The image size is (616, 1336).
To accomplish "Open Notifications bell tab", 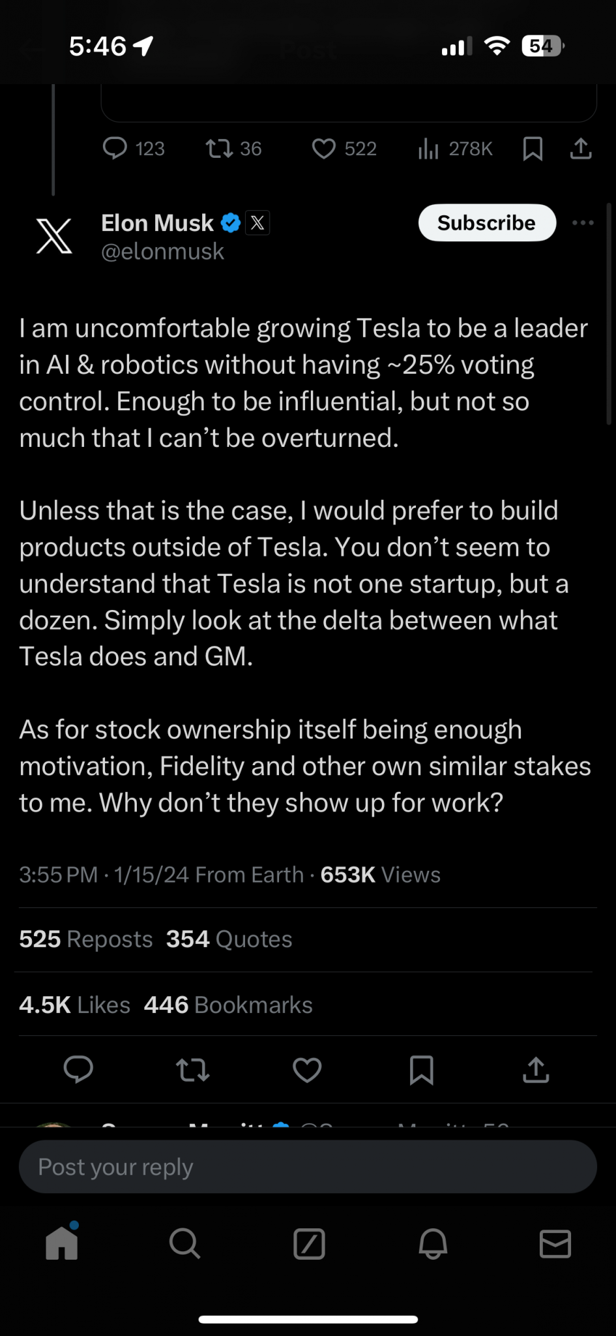I will [x=433, y=1243].
